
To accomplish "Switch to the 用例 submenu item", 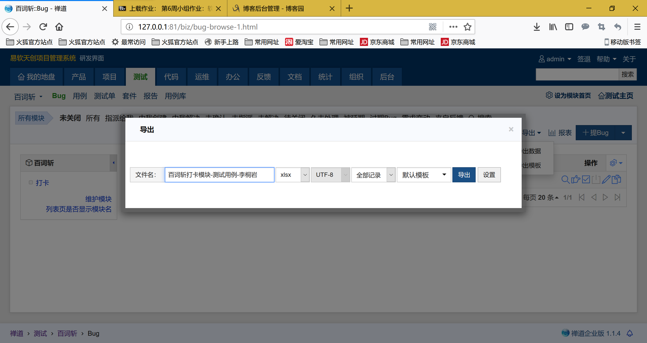I will [x=80, y=96].
